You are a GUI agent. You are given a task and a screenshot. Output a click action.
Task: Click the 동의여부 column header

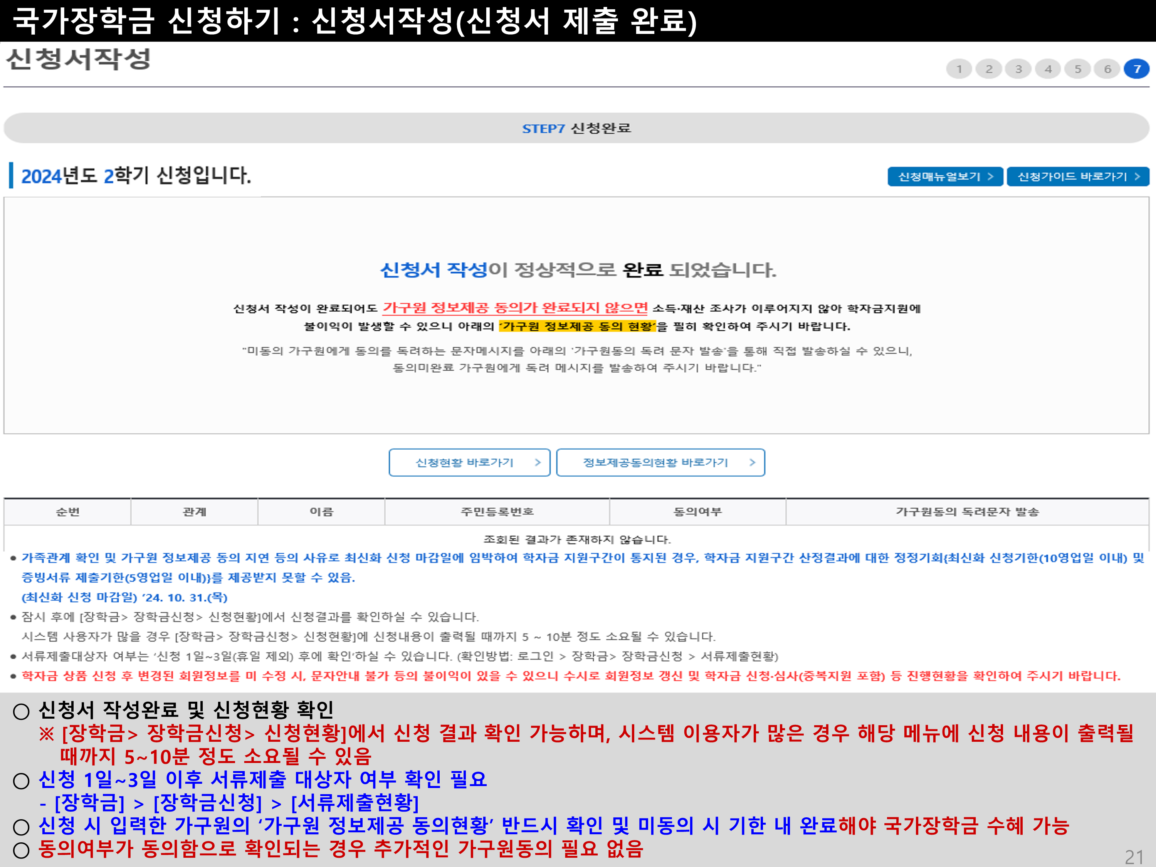(698, 512)
